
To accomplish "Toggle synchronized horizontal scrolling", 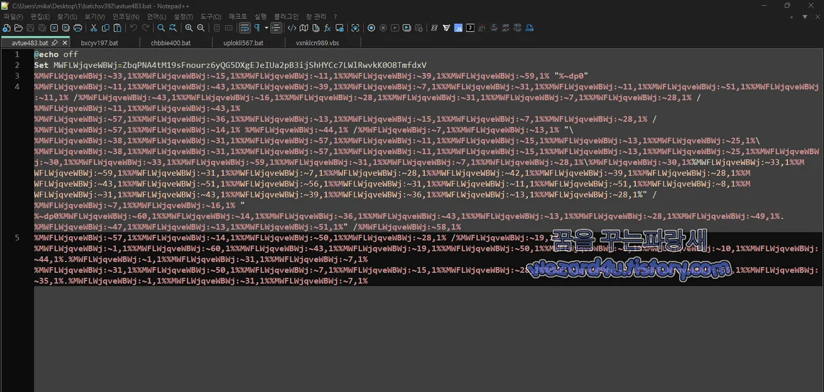I will click(x=229, y=28).
